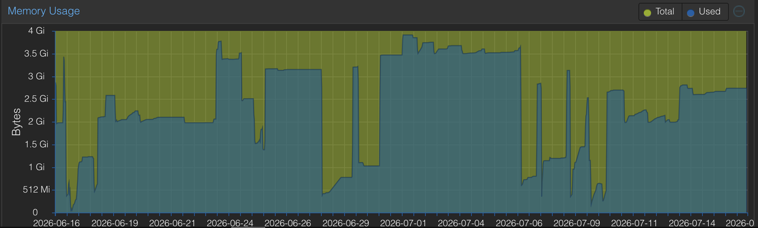Click the 1 Gi axis label
This screenshot has width=758, height=228.
[37, 167]
